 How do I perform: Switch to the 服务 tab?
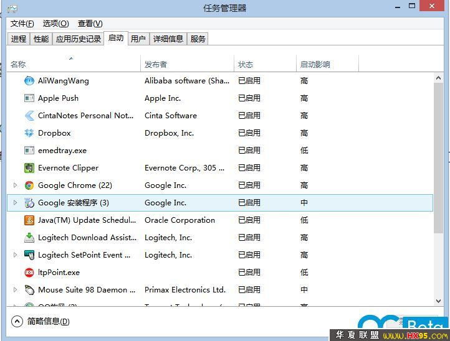point(198,39)
